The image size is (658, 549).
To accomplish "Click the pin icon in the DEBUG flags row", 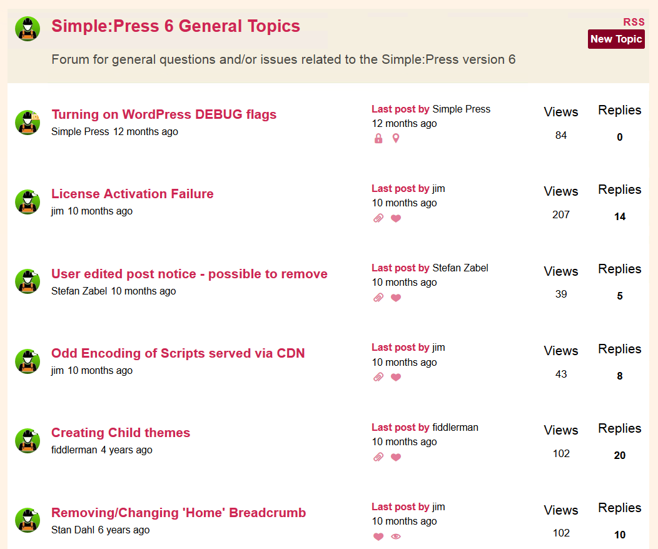I will pyautogui.click(x=396, y=138).
